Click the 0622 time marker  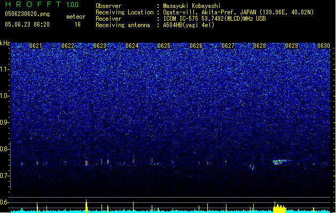(68, 46)
